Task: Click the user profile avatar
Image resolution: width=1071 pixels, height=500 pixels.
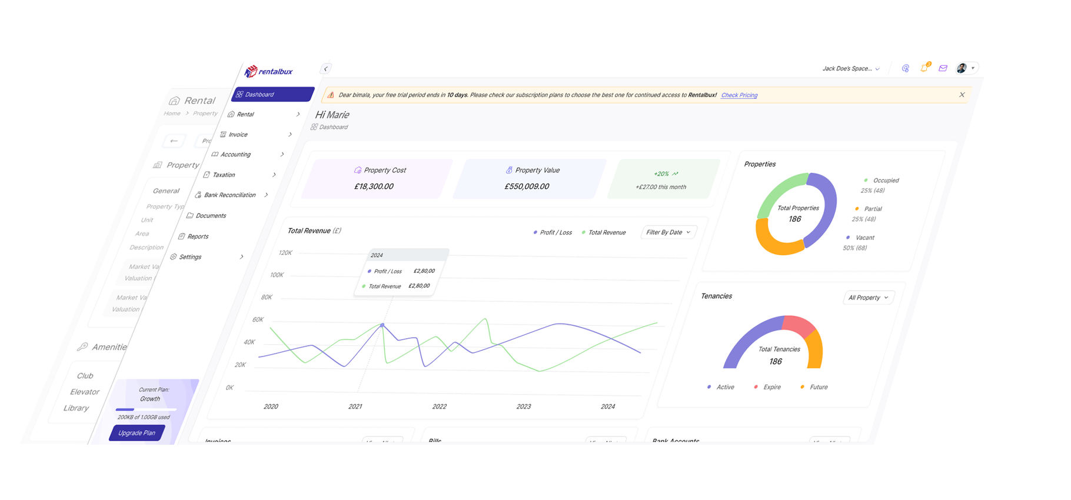Action: (x=962, y=68)
